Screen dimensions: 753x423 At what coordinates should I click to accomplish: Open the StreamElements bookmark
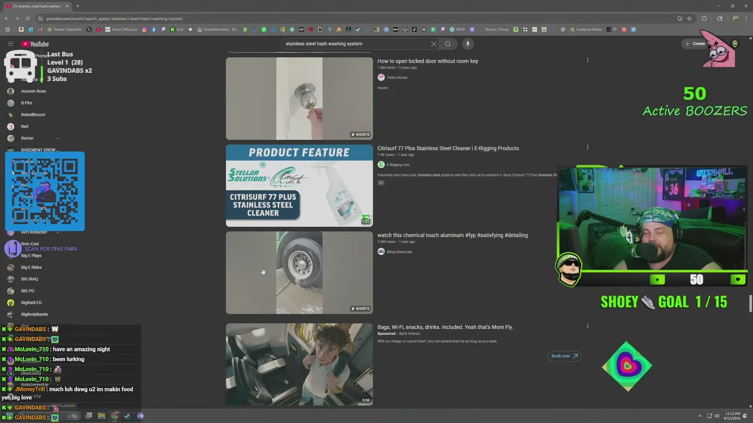tap(218, 29)
